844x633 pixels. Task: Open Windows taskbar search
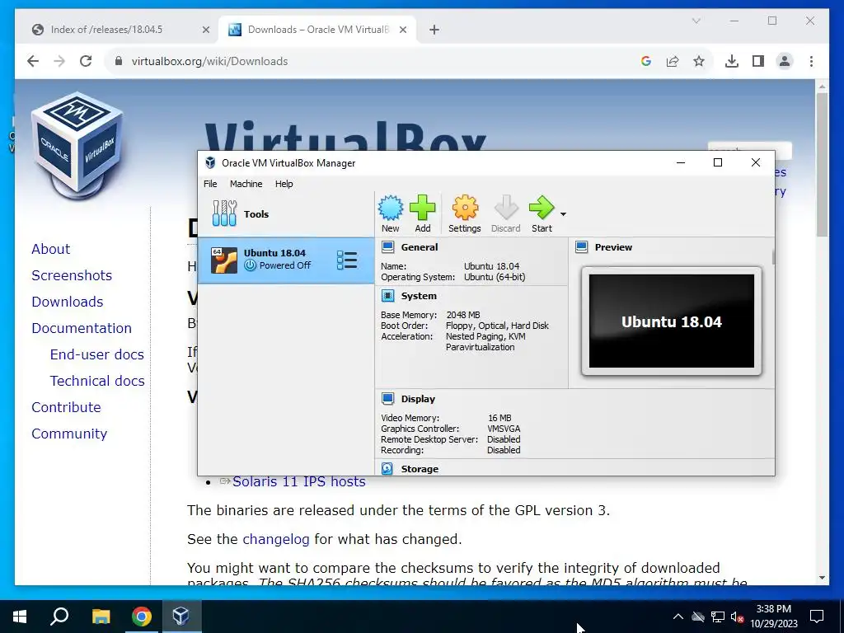(x=59, y=617)
